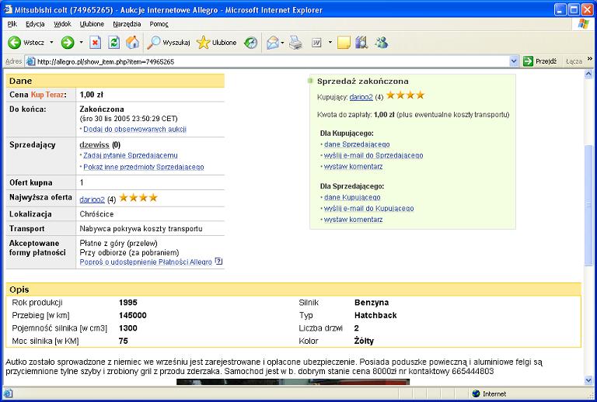This screenshot has width=597, height=402.
Task: Open the yellow Discuss note icon
Action: (x=344, y=43)
